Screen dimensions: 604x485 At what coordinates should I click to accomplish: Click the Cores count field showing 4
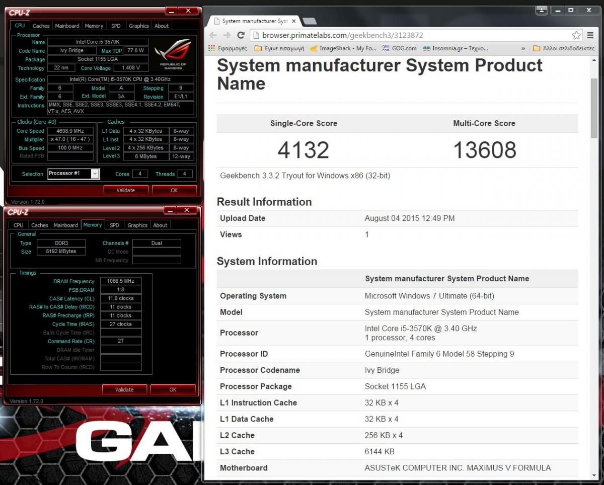[140, 174]
